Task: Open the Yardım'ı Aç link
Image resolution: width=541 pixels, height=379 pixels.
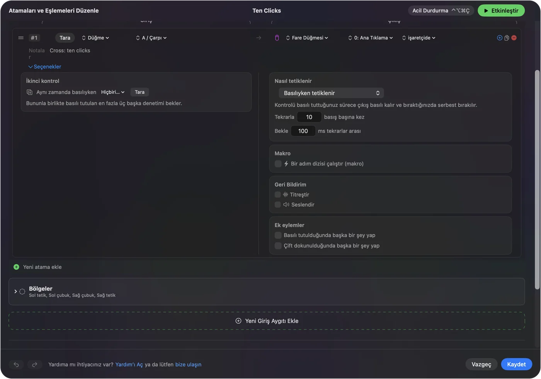Action: (x=129, y=365)
